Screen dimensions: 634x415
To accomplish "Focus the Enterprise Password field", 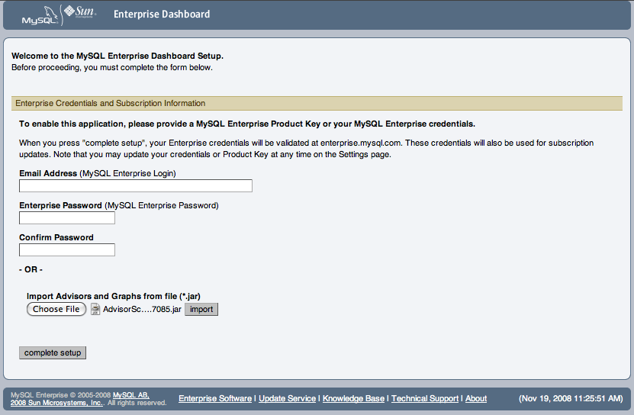I will (x=67, y=218).
